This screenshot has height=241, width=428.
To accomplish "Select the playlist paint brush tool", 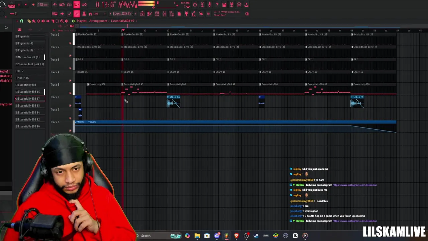I will click(x=34, y=21).
